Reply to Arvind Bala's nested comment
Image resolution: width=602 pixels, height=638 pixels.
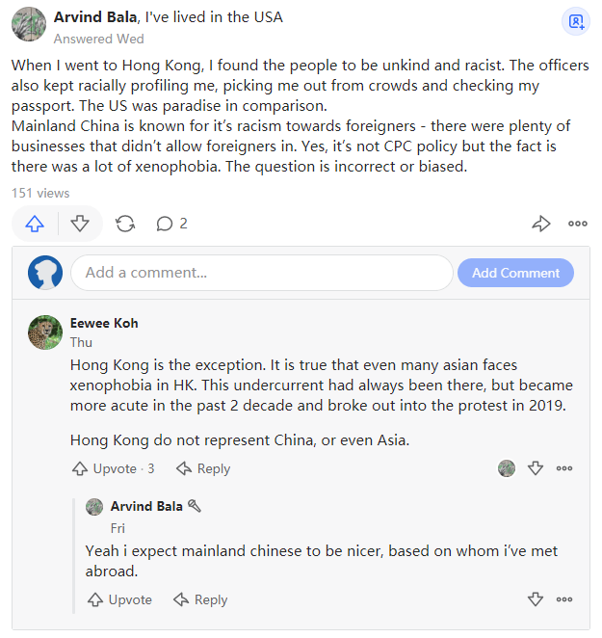coord(200,599)
